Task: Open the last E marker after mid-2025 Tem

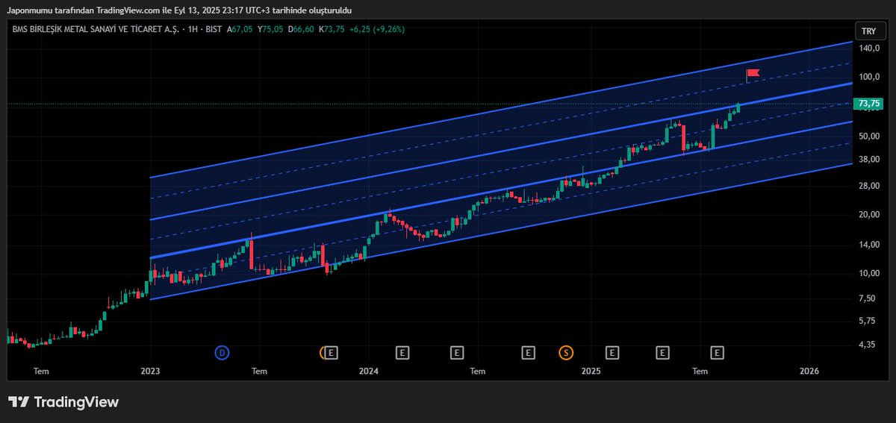Action: (x=717, y=352)
